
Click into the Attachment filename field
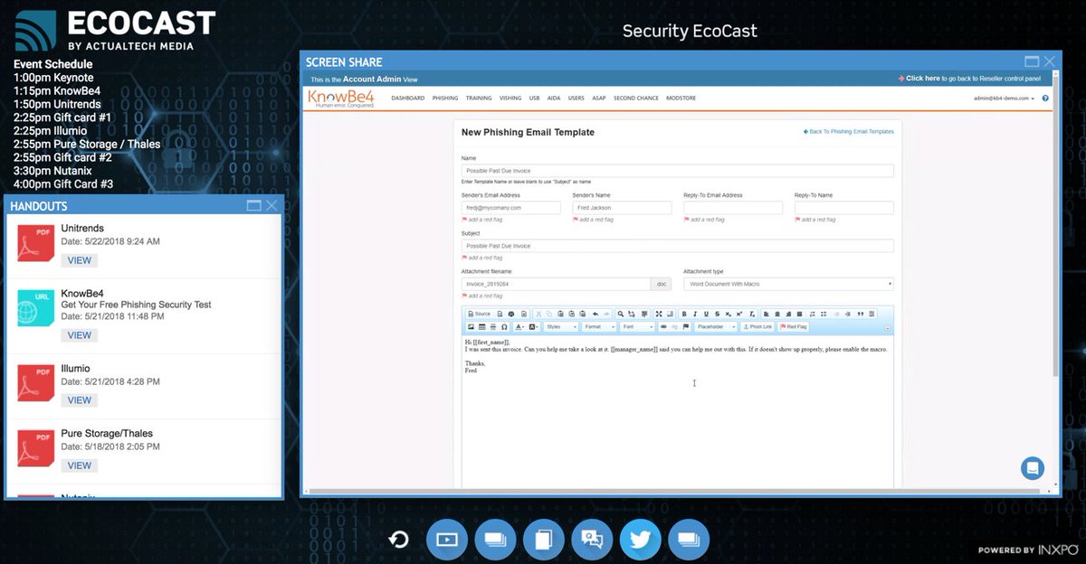556,284
